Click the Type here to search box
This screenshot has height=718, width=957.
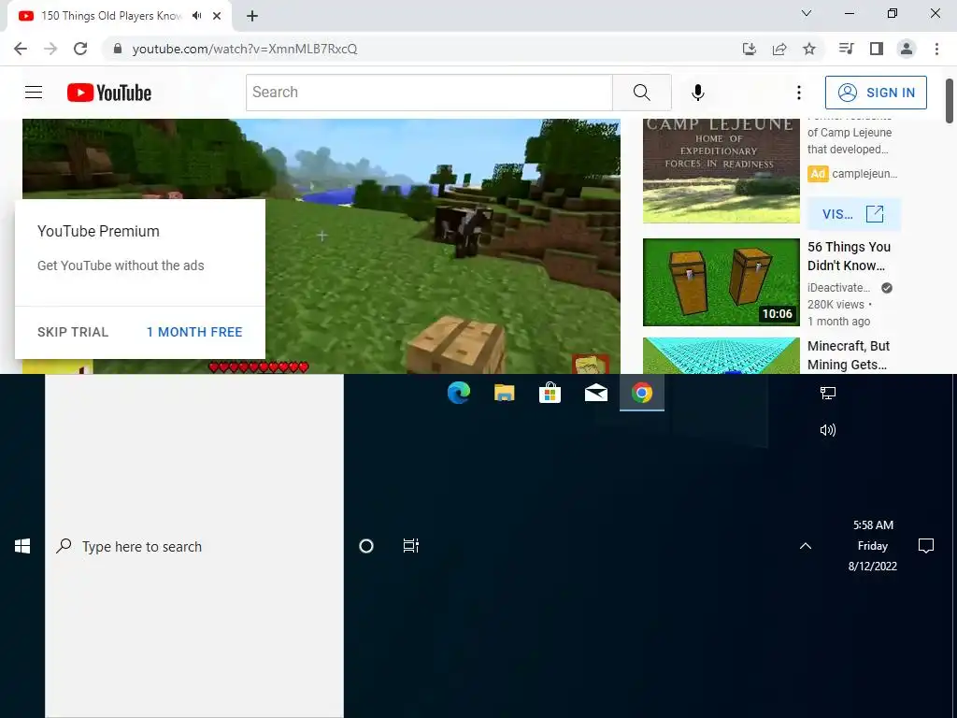pos(194,546)
